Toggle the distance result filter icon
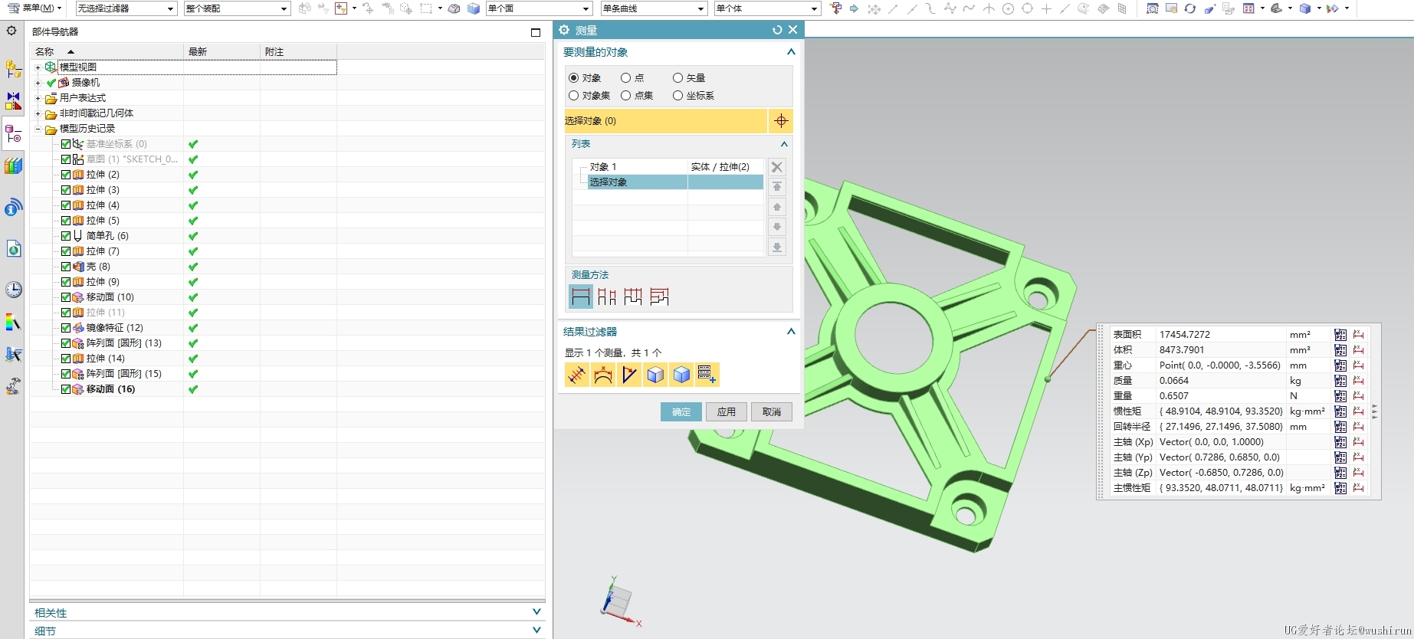Screen dimensions: 1414x639 pyautogui.click(x=577, y=375)
